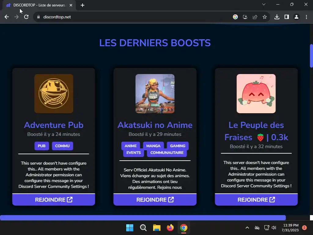313x235 pixels.
Task: Join Adventure Pub with REJOINDRE
Action: click(x=54, y=200)
